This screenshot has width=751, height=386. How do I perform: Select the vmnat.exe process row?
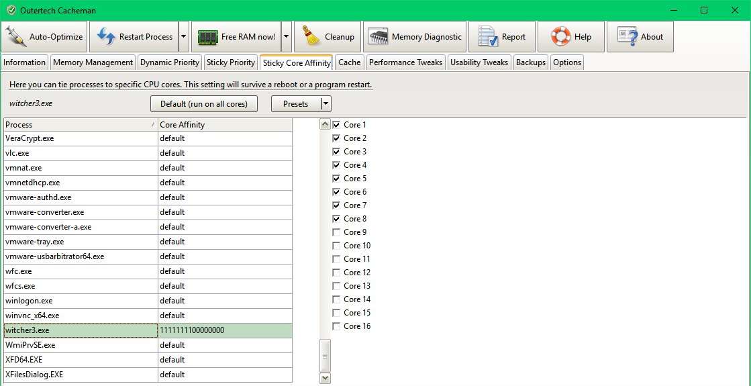click(148, 168)
